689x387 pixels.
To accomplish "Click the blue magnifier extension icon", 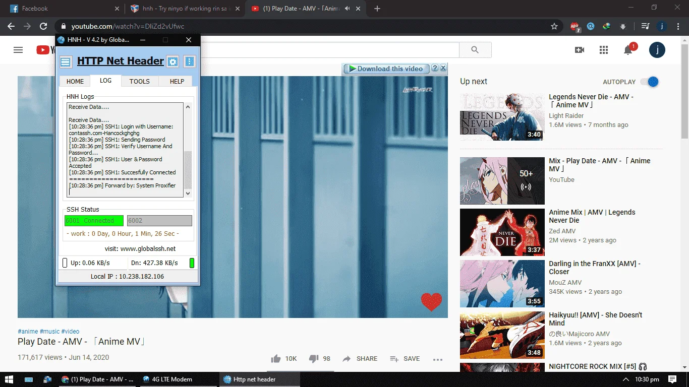I will pyautogui.click(x=591, y=26).
